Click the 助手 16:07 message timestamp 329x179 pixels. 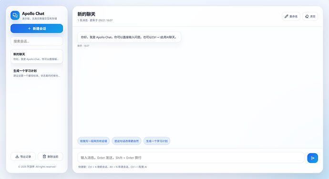coord(83,46)
